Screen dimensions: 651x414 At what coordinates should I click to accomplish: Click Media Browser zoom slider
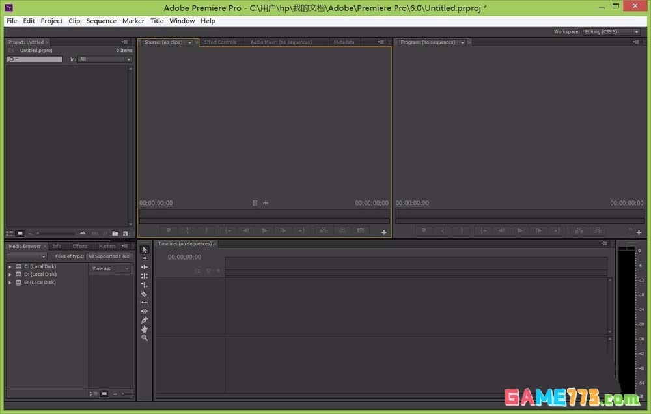127,394
